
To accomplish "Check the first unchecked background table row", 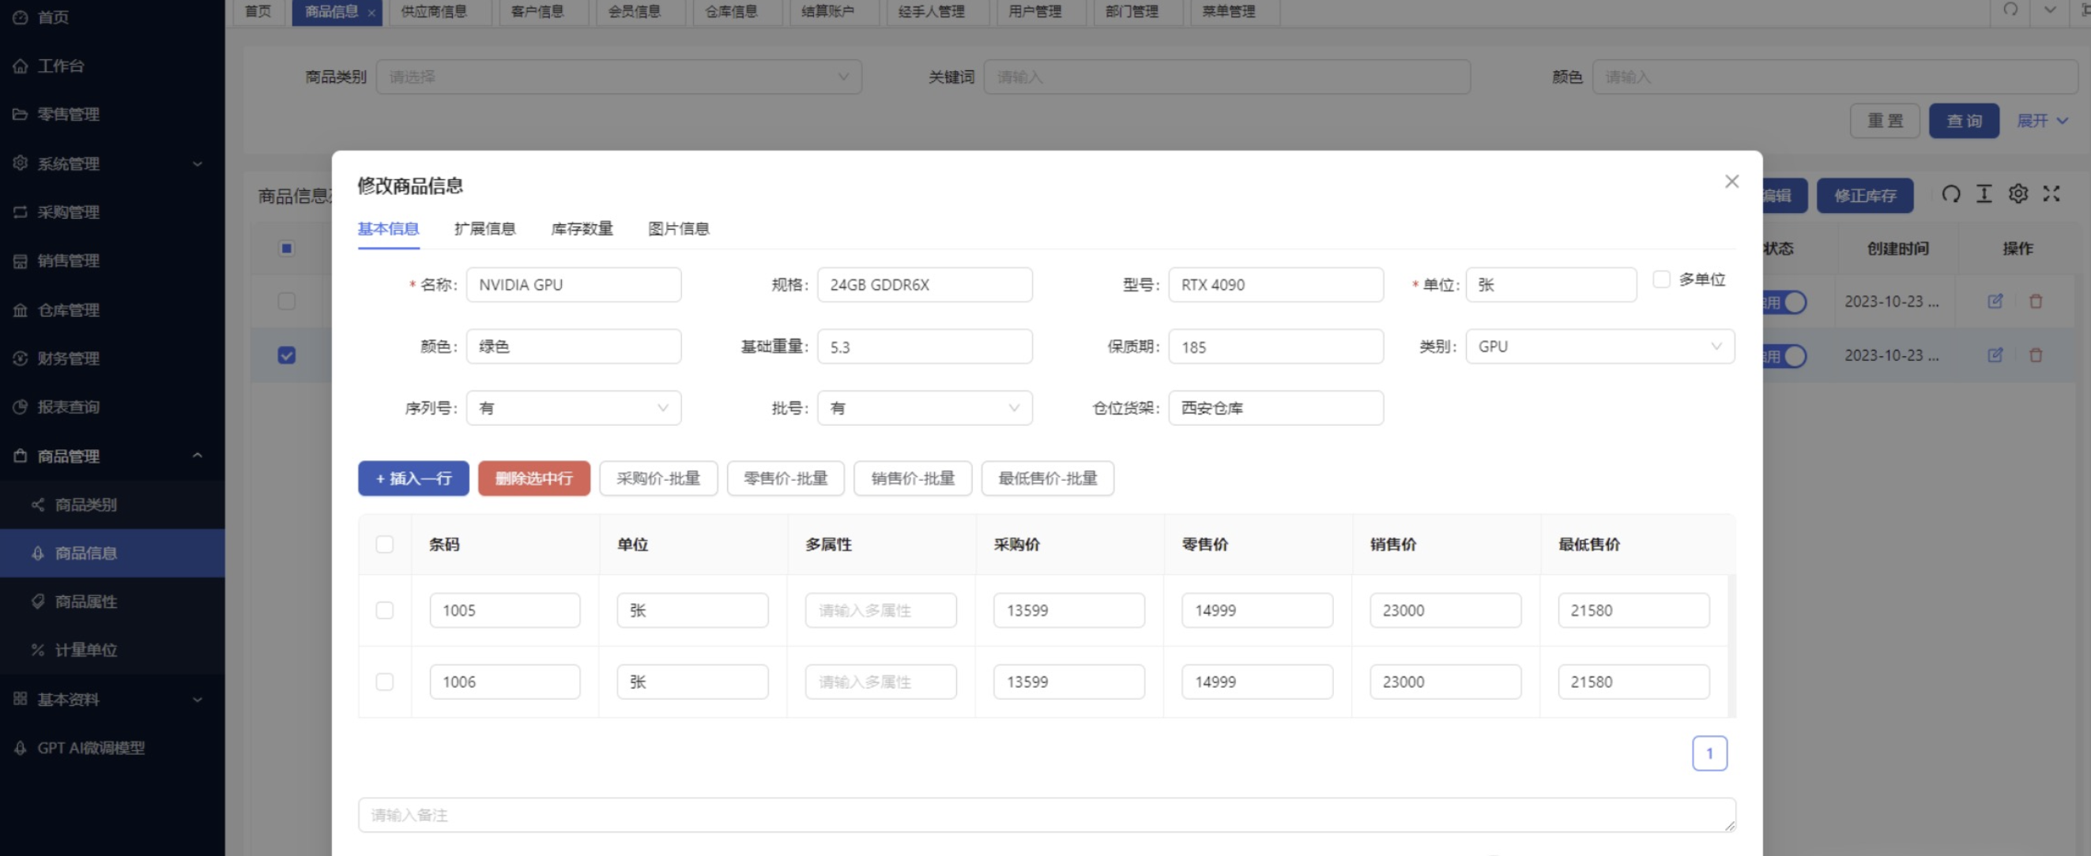I will click(x=287, y=301).
